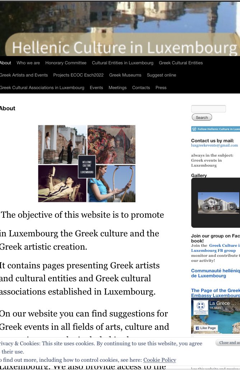Click the Follow Hellenic Culture WordPress button
240x370 pixels.
(x=216, y=129)
